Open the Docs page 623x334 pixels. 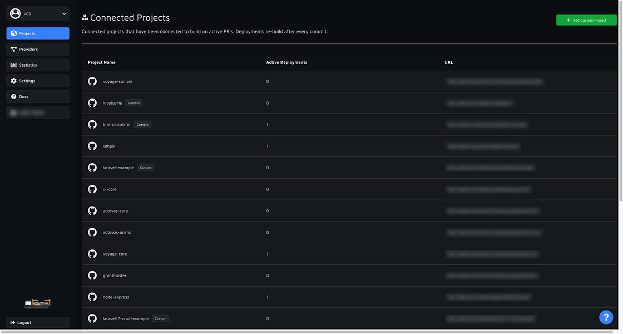[x=38, y=97]
